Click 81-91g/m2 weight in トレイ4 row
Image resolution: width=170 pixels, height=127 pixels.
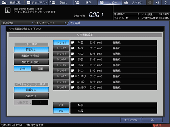96,59
